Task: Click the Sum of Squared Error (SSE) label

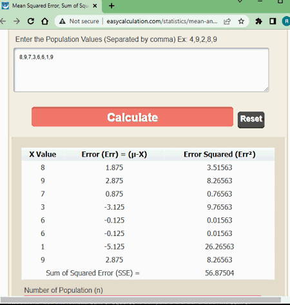Action: [93, 273]
